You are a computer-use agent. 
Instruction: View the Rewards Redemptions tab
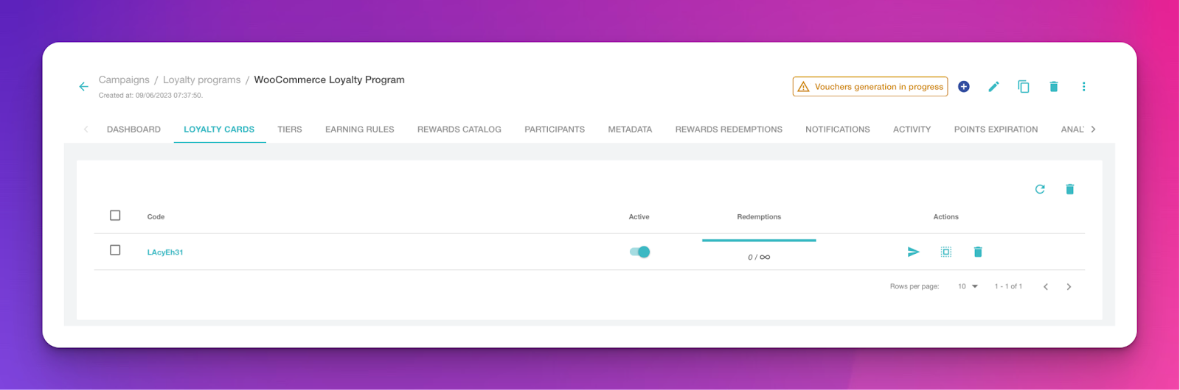[729, 130]
